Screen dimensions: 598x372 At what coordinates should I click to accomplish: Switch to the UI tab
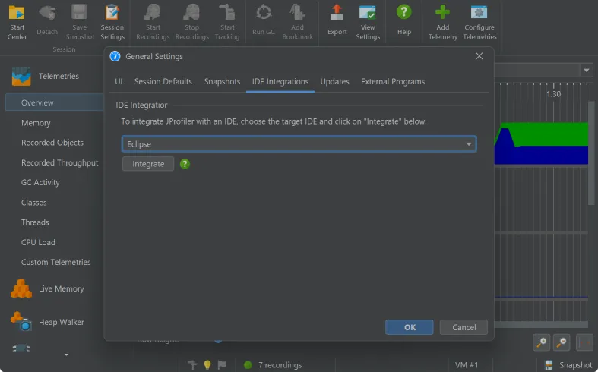[x=119, y=81]
